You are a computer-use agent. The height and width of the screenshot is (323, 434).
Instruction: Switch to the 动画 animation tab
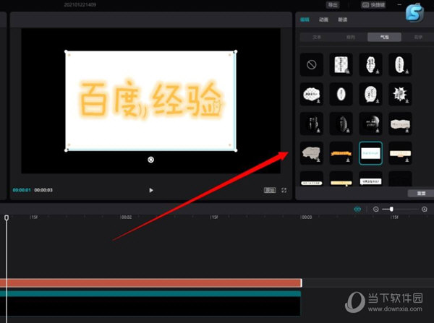323,20
